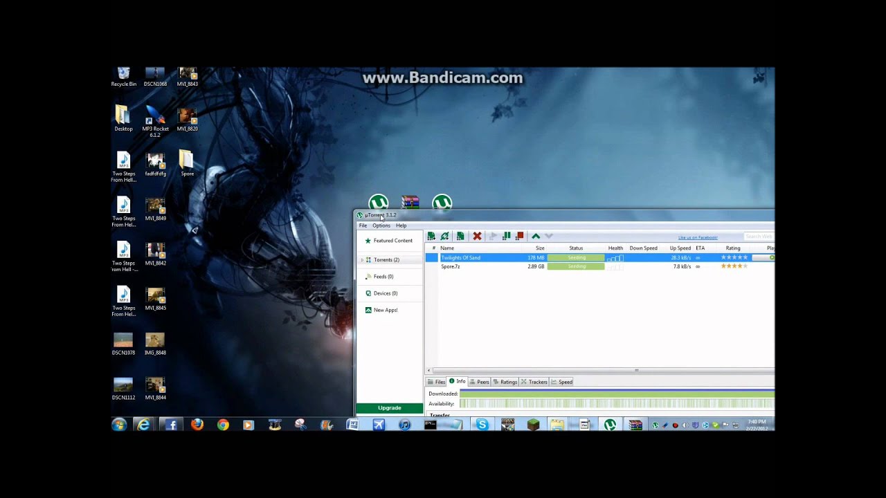Open Firefox from the taskbar
The height and width of the screenshot is (498, 886).
(x=197, y=425)
